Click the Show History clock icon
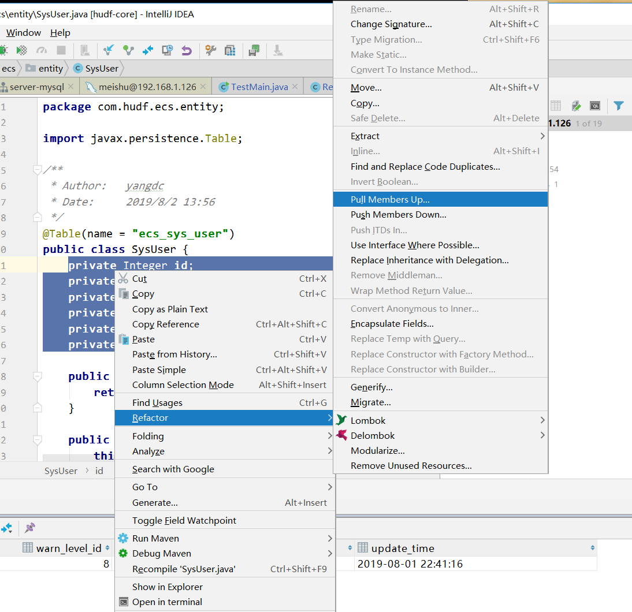Screen dimensions: 632x612 click(x=168, y=50)
